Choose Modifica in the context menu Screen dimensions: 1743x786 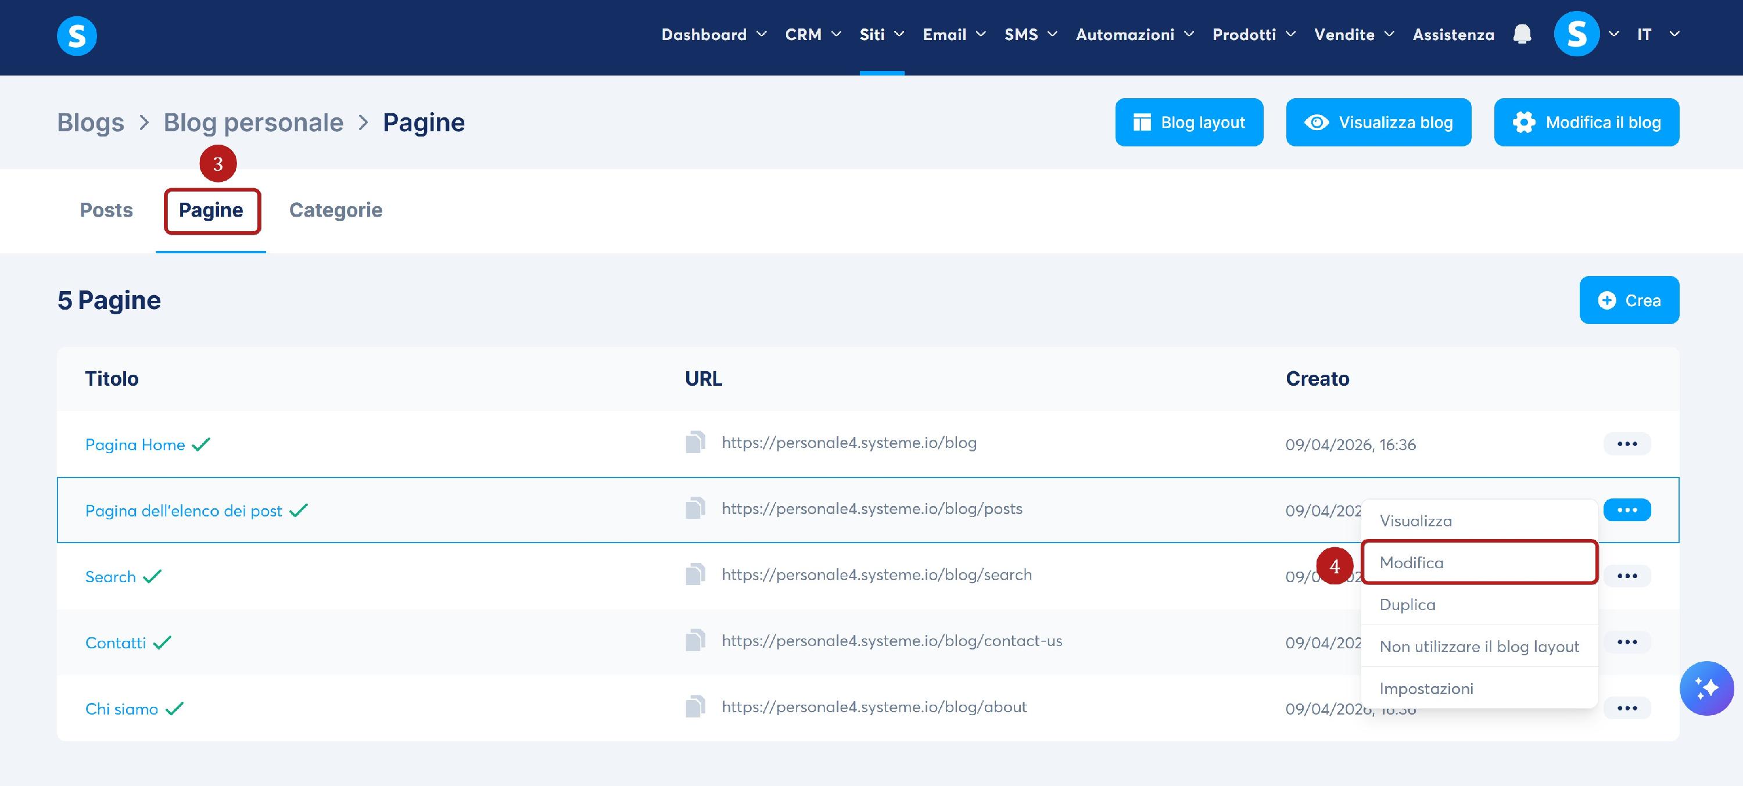(x=1479, y=562)
